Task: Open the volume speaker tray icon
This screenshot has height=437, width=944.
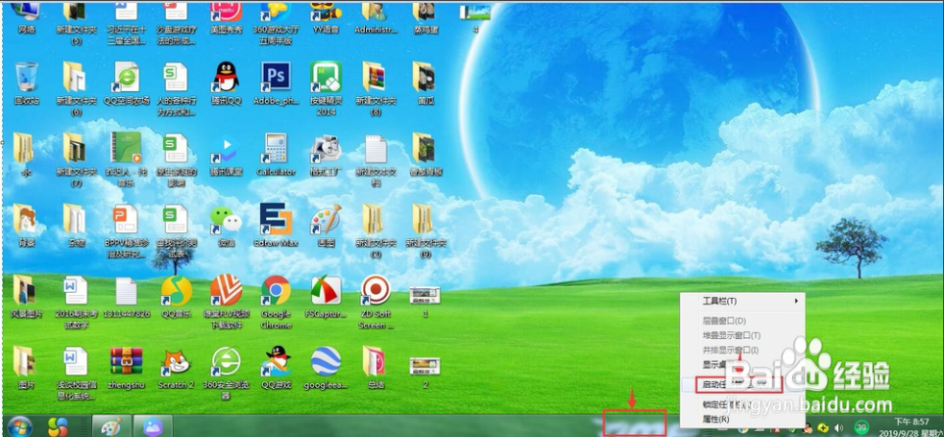Action: point(838,427)
